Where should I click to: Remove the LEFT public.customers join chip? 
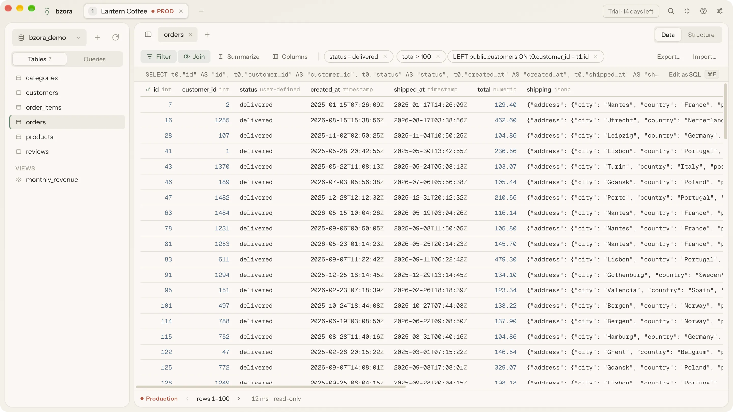[596, 56]
